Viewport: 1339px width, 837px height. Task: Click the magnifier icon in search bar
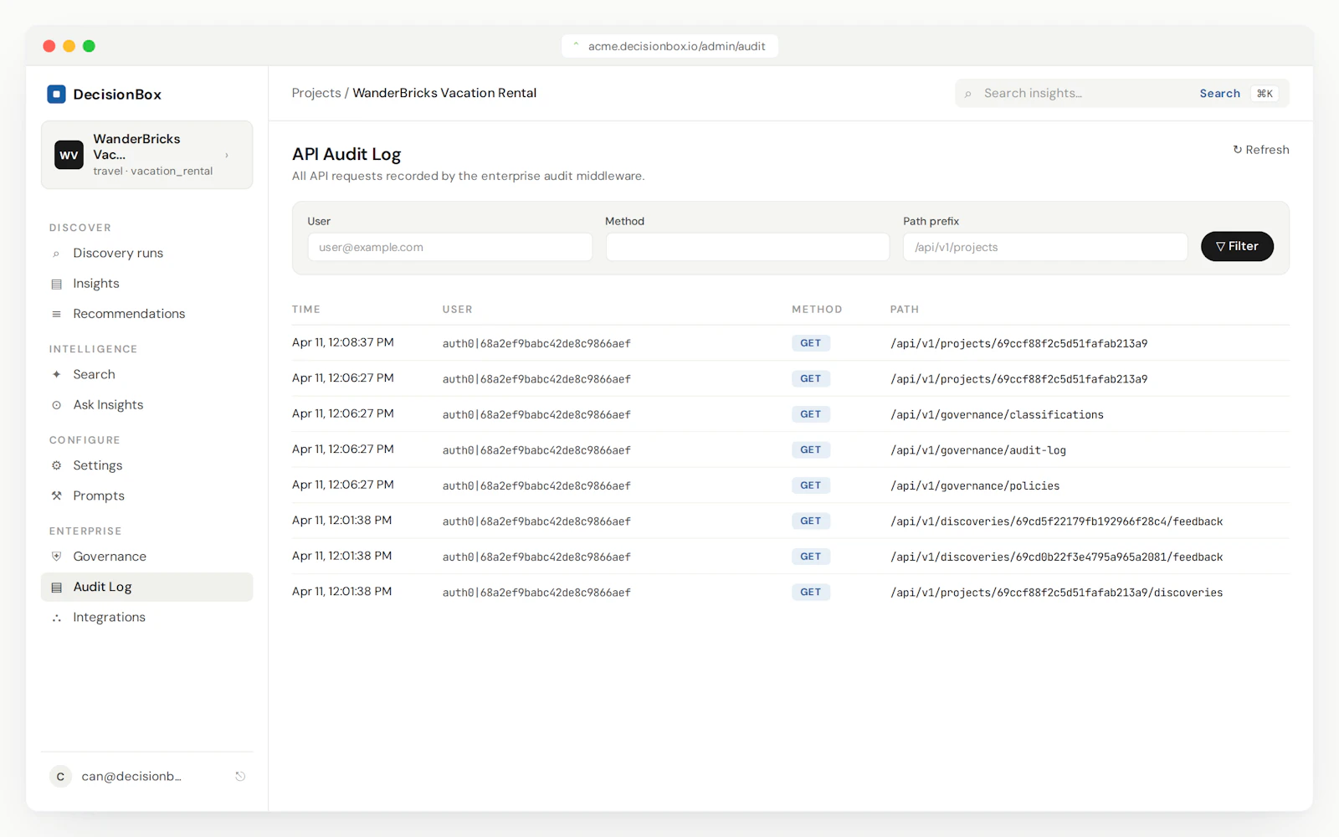(968, 94)
